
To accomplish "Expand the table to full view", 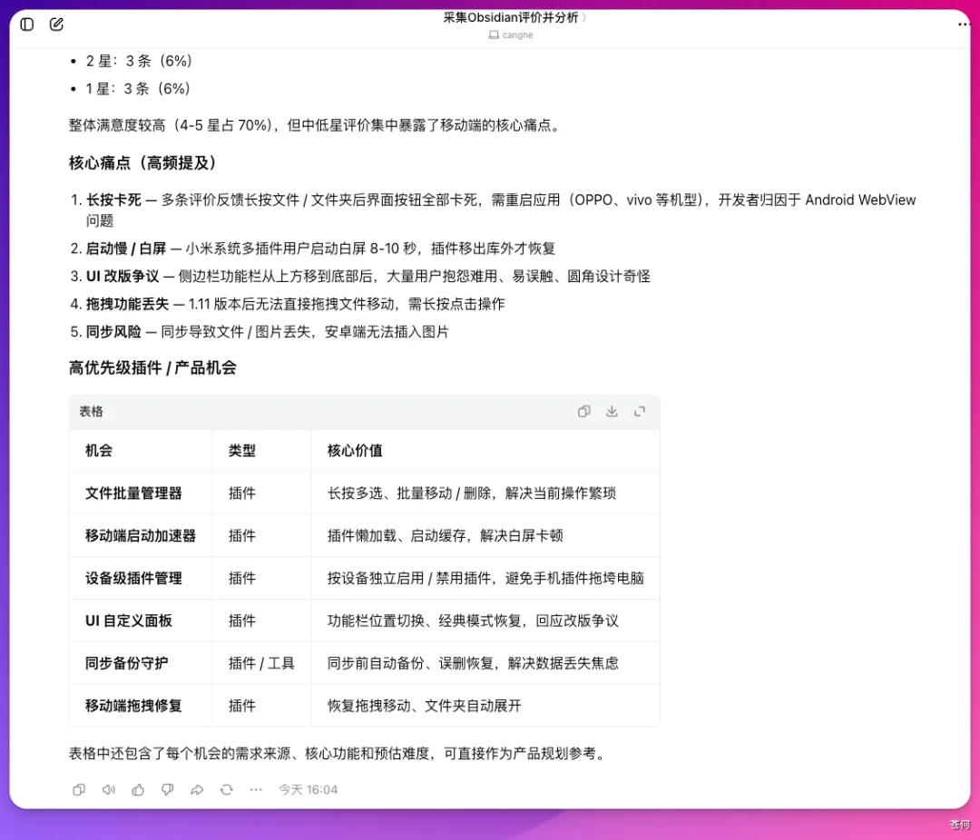I will (640, 411).
